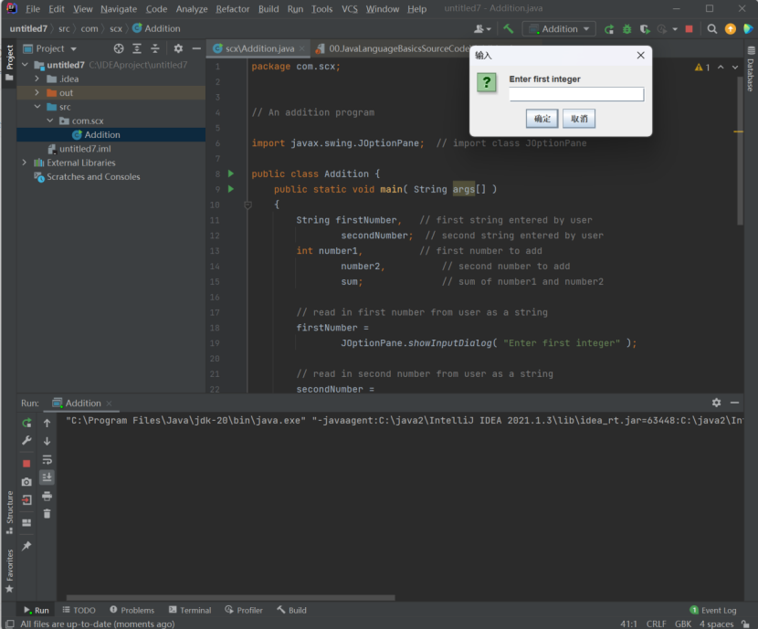This screenshot has height=629, width=758.
Task: Open the Refactor menu
Action: (x=233, y=9)
